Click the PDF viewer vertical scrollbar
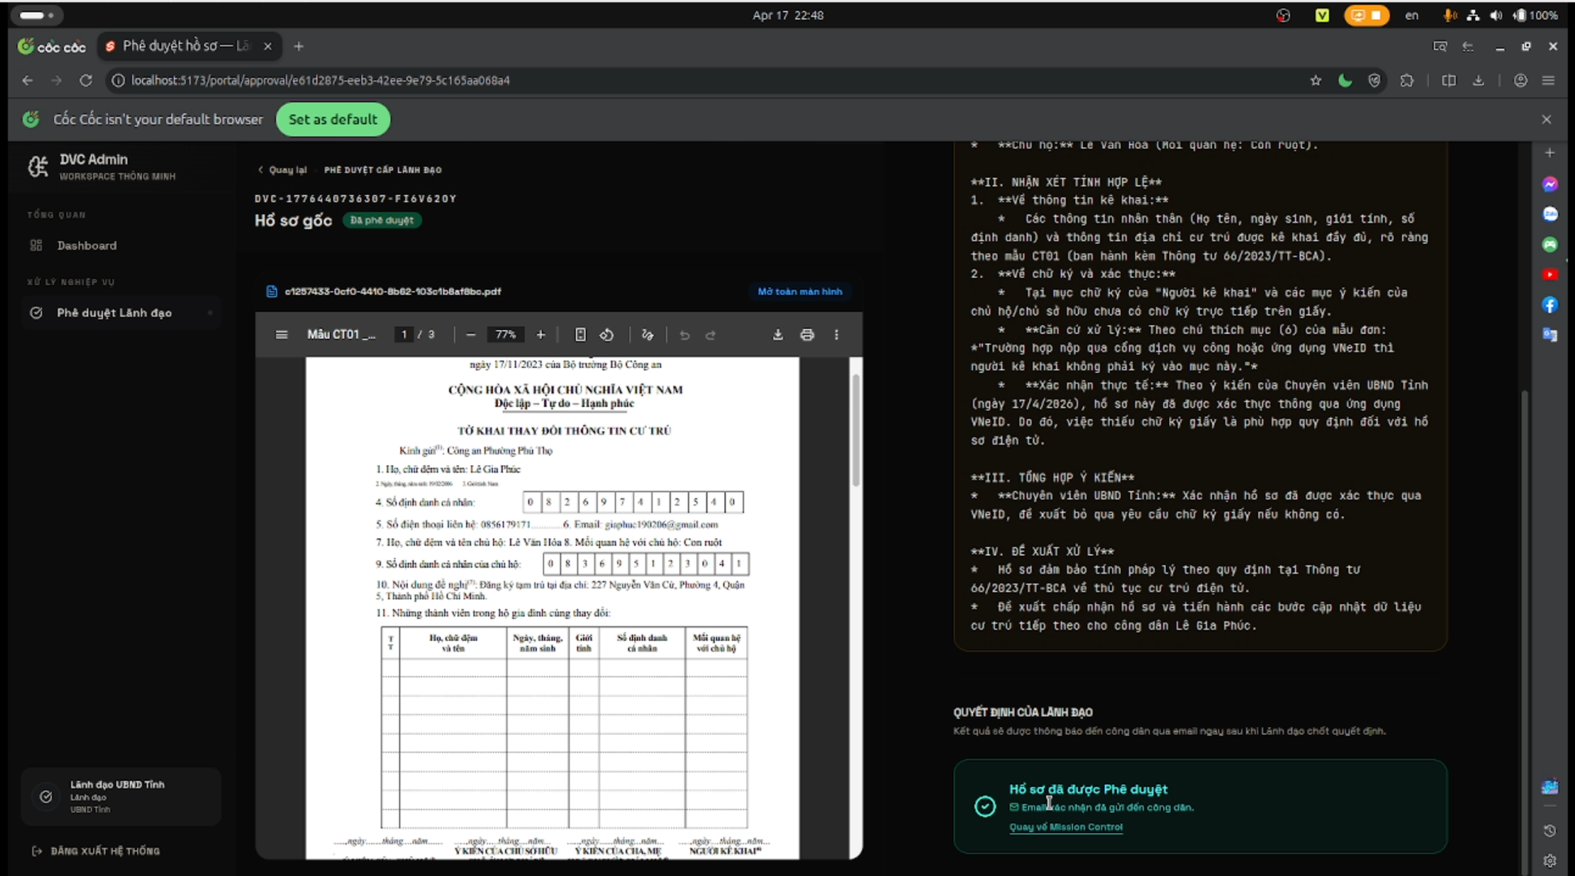The height and width of the screenshot is (876, 1575). tap(855, 430)
